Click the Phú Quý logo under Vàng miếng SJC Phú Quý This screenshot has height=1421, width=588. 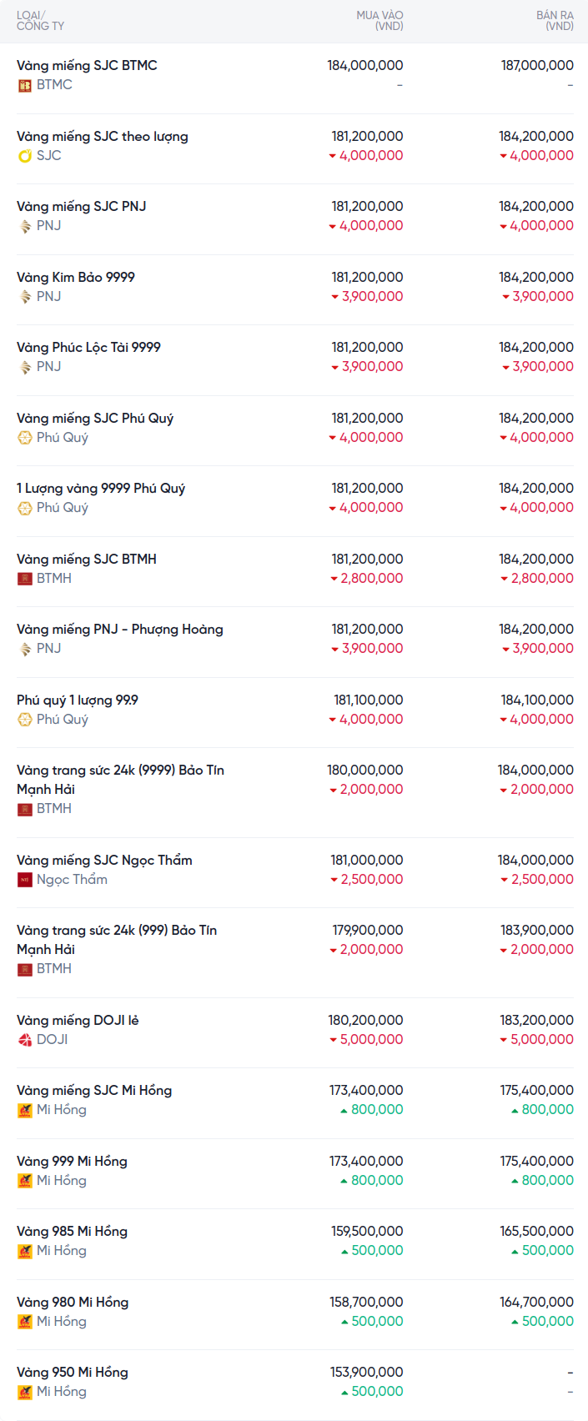(x=25, y=438)
